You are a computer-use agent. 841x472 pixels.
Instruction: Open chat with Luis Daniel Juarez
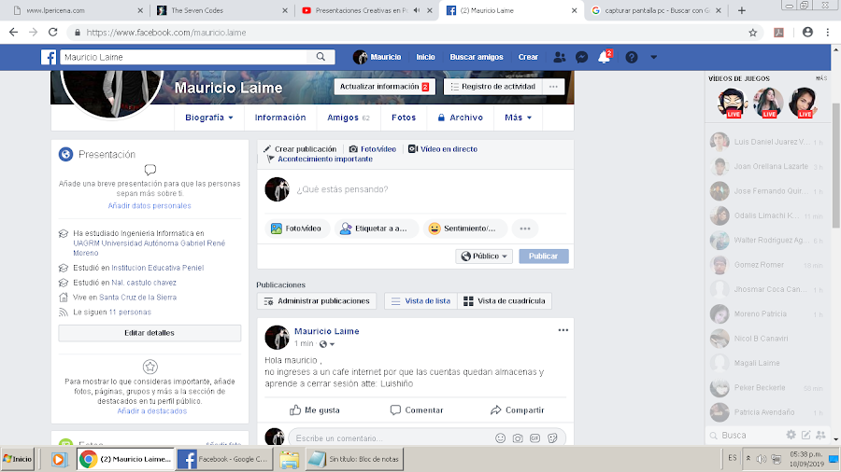[767, 143]
